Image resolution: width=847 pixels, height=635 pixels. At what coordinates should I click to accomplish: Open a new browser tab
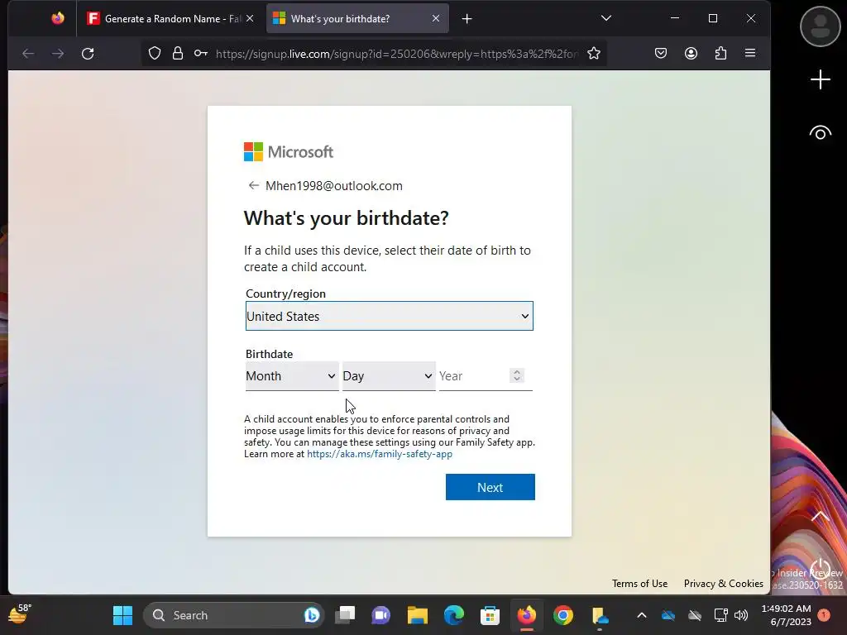467,19
